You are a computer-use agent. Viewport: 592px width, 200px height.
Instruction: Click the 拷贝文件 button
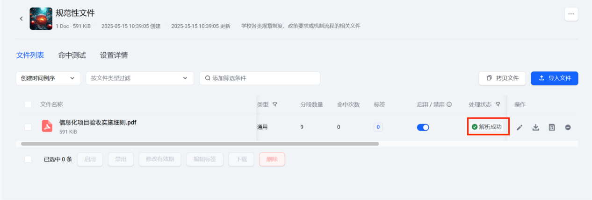click(502, 78)
